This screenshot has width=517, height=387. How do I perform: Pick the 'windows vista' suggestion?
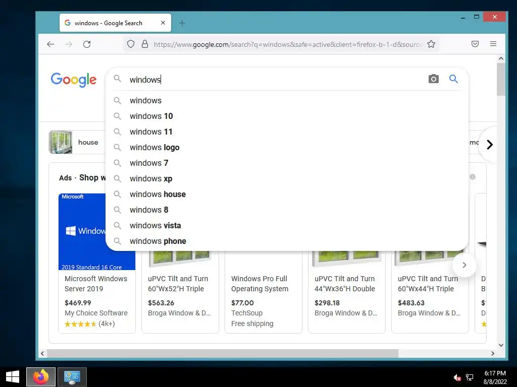pyautogui.click(x=287, y=225)
